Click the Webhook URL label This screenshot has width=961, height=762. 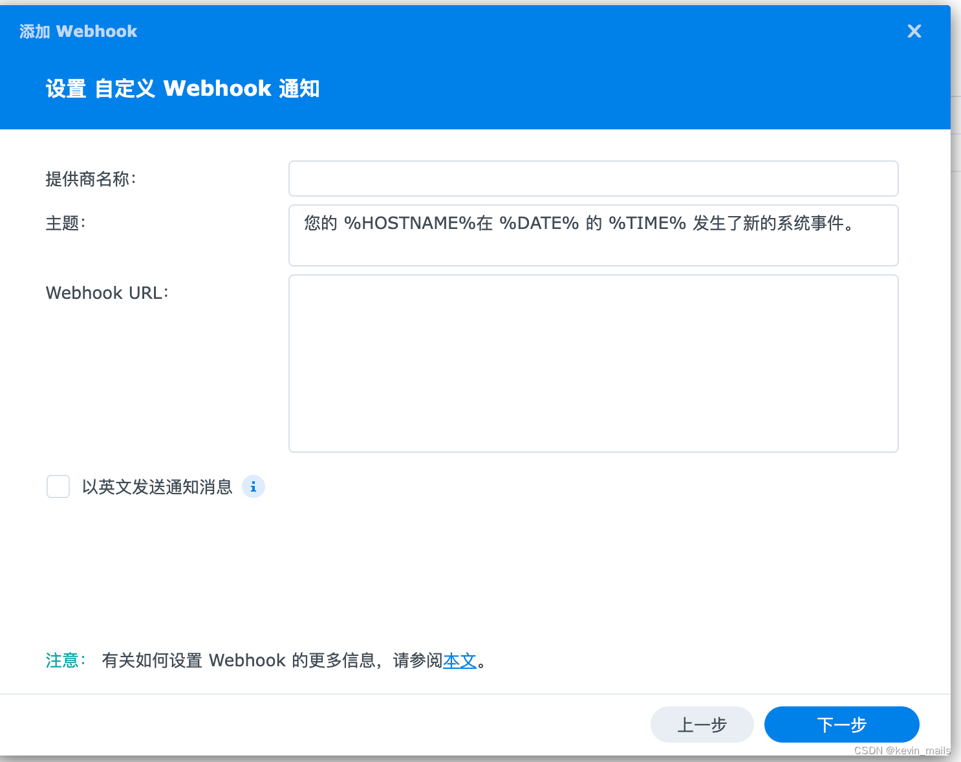tap(107, 293)
